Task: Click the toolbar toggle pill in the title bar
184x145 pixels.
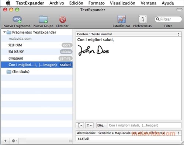Action: (x=179, y=10)
